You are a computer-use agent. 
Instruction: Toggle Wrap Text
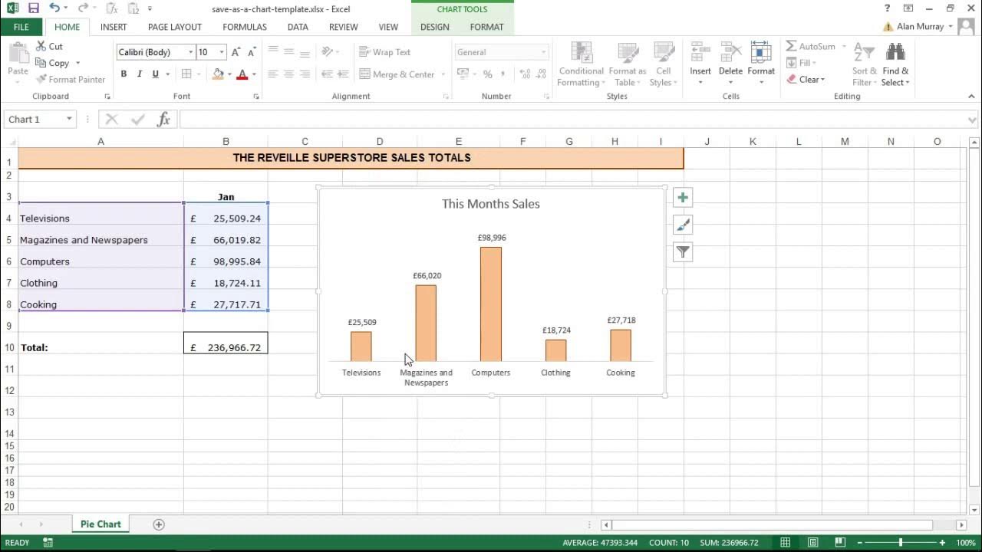point(385,52)
